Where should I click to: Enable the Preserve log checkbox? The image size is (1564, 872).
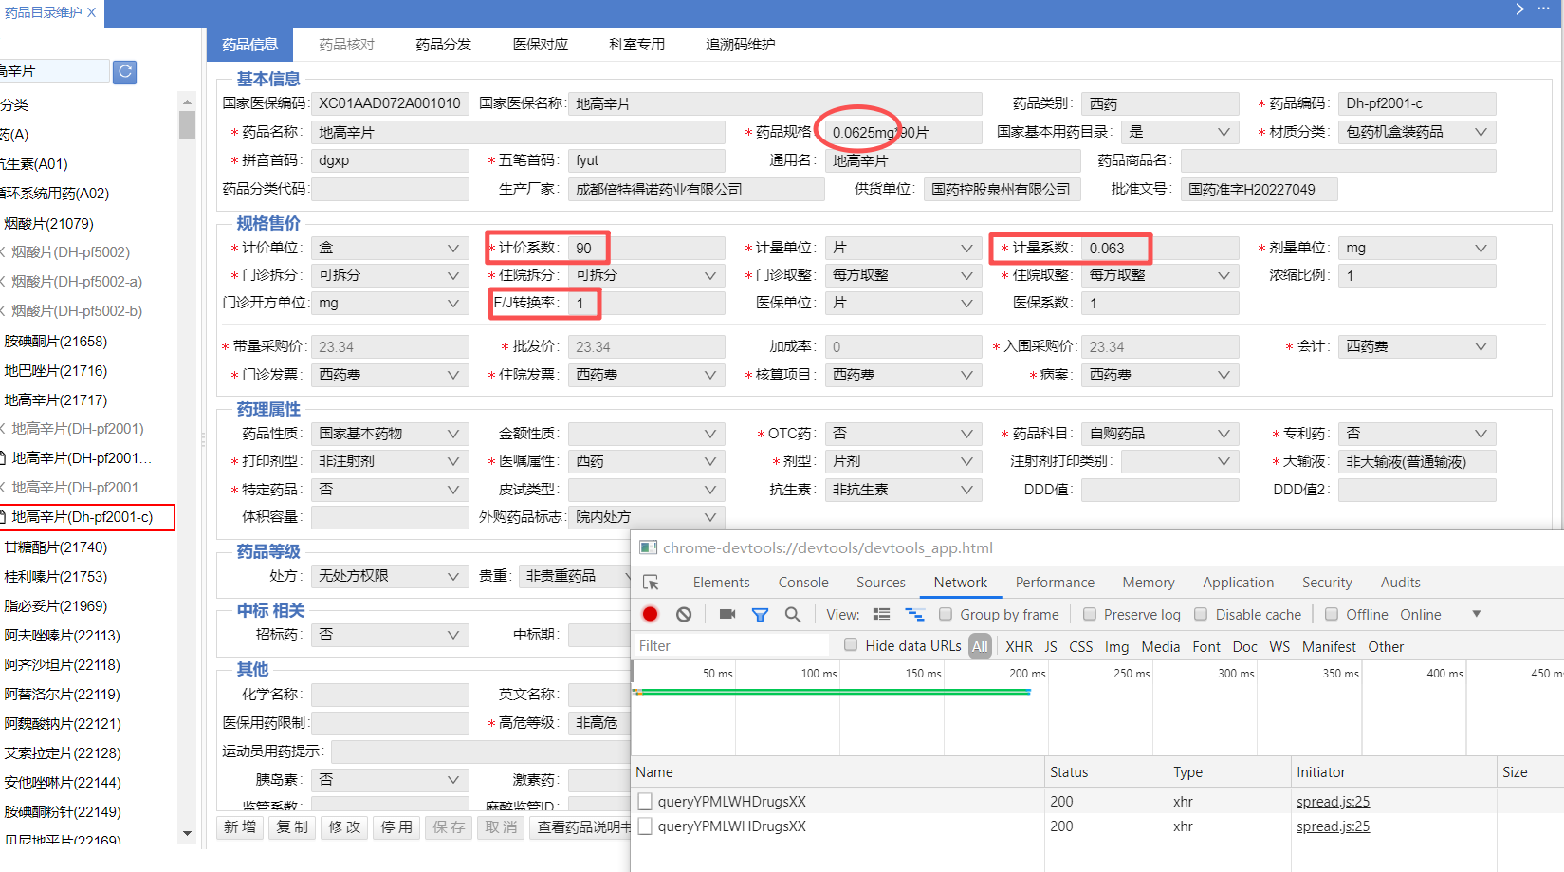click(1090, 615)
